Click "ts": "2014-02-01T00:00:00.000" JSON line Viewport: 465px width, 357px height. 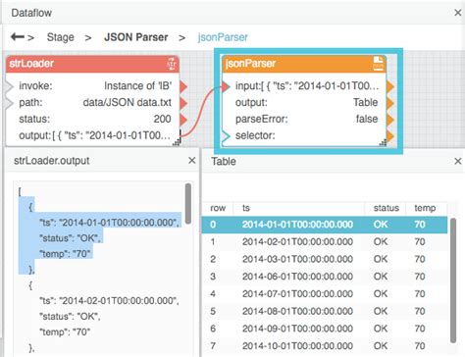click(109, 301)
